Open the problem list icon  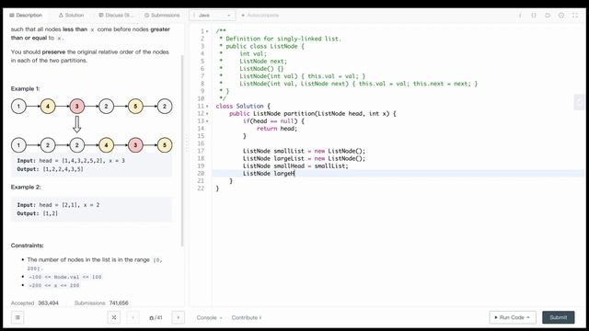(17, 317)
